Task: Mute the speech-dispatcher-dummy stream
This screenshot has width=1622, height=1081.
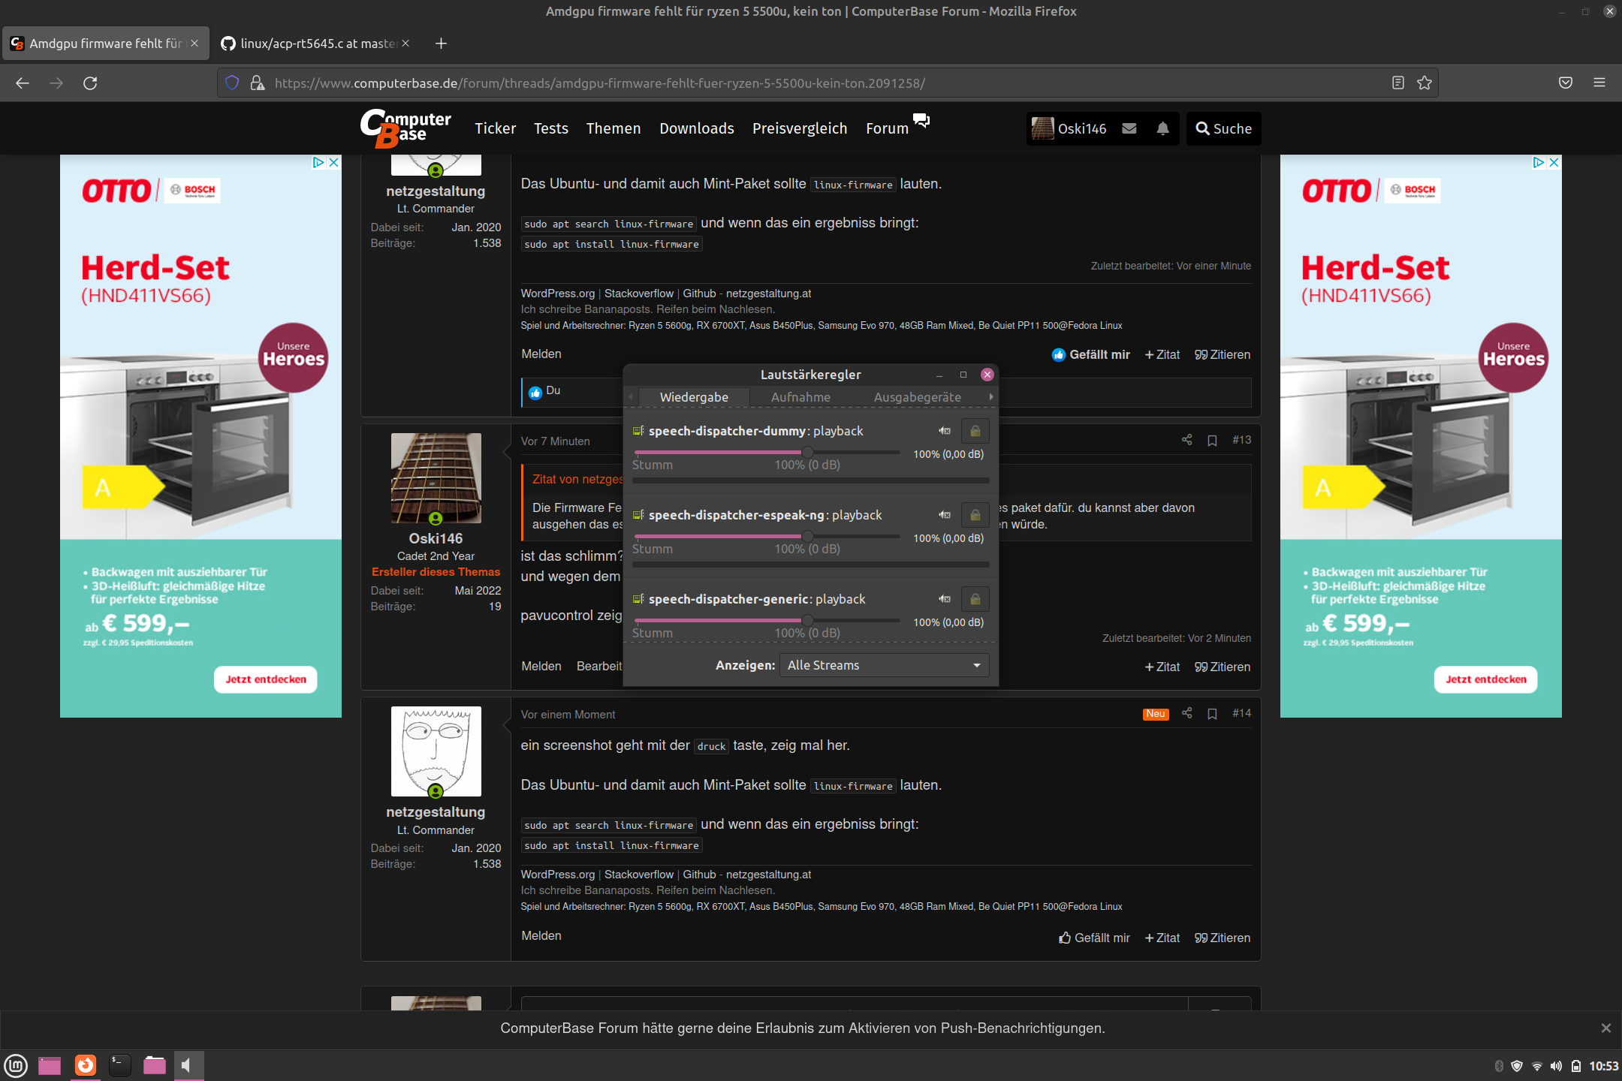Action: [x=945, y=431]
